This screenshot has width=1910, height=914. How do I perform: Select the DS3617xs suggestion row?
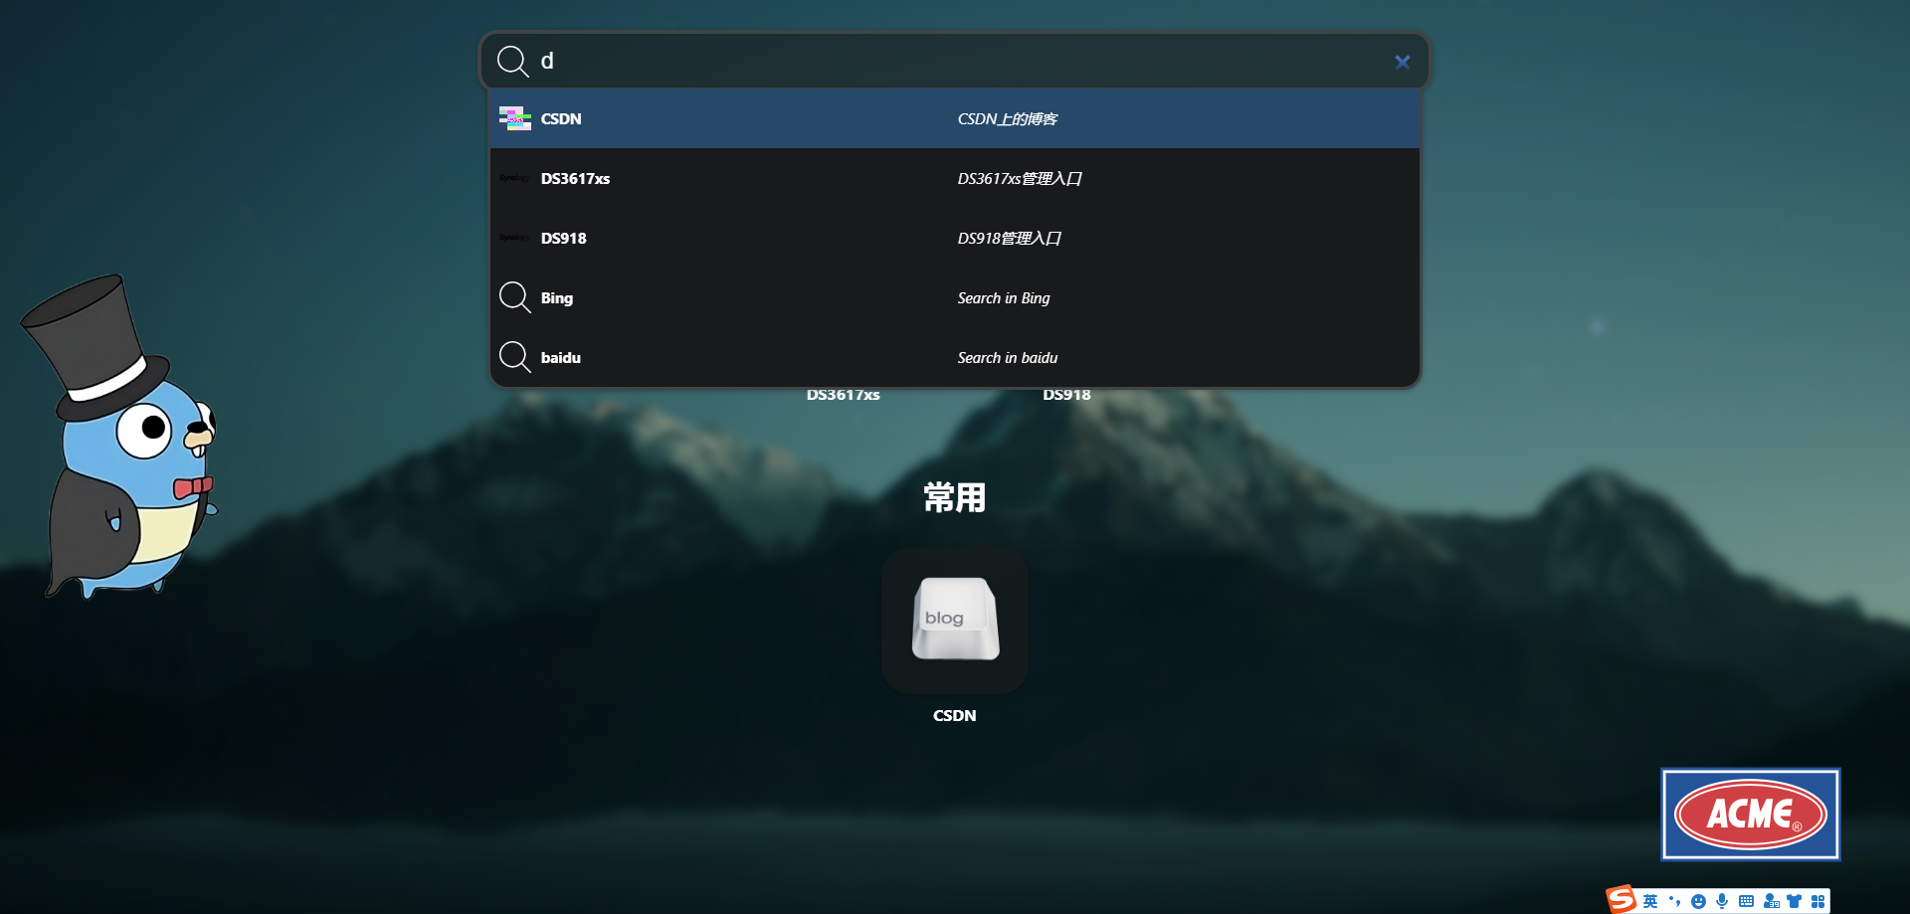955,178
